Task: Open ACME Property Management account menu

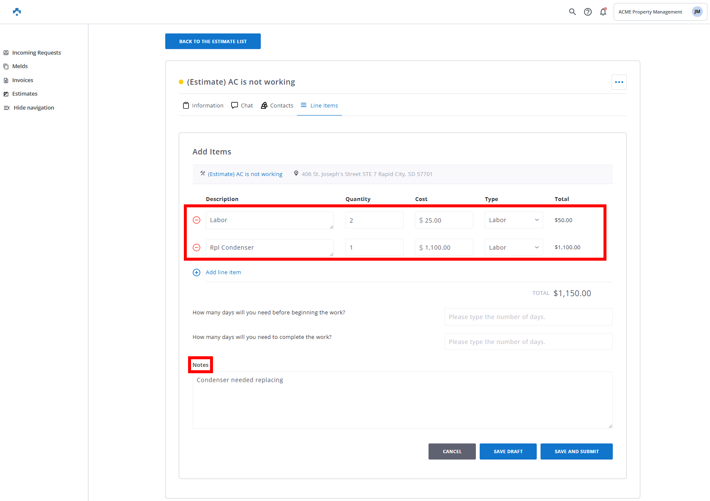Action: pyautogui.click(x=650, y=12)
